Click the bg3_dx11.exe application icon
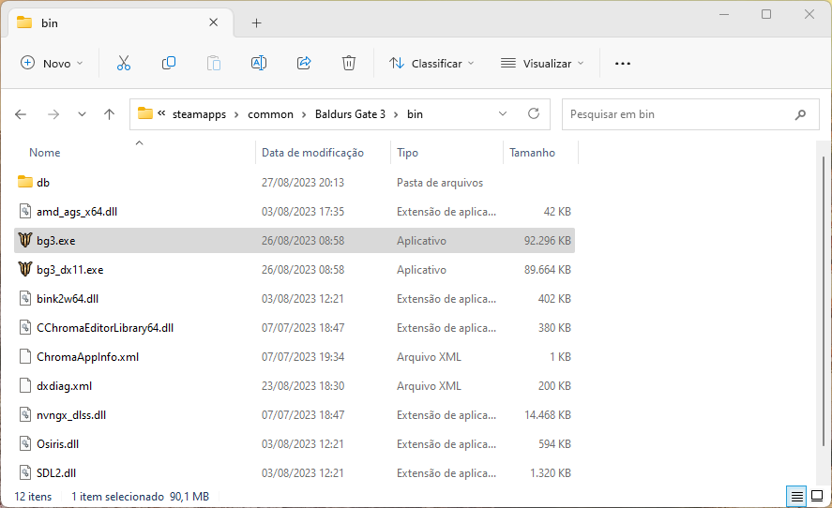Screen dimensions: 832x508 [x=25, y=269]
